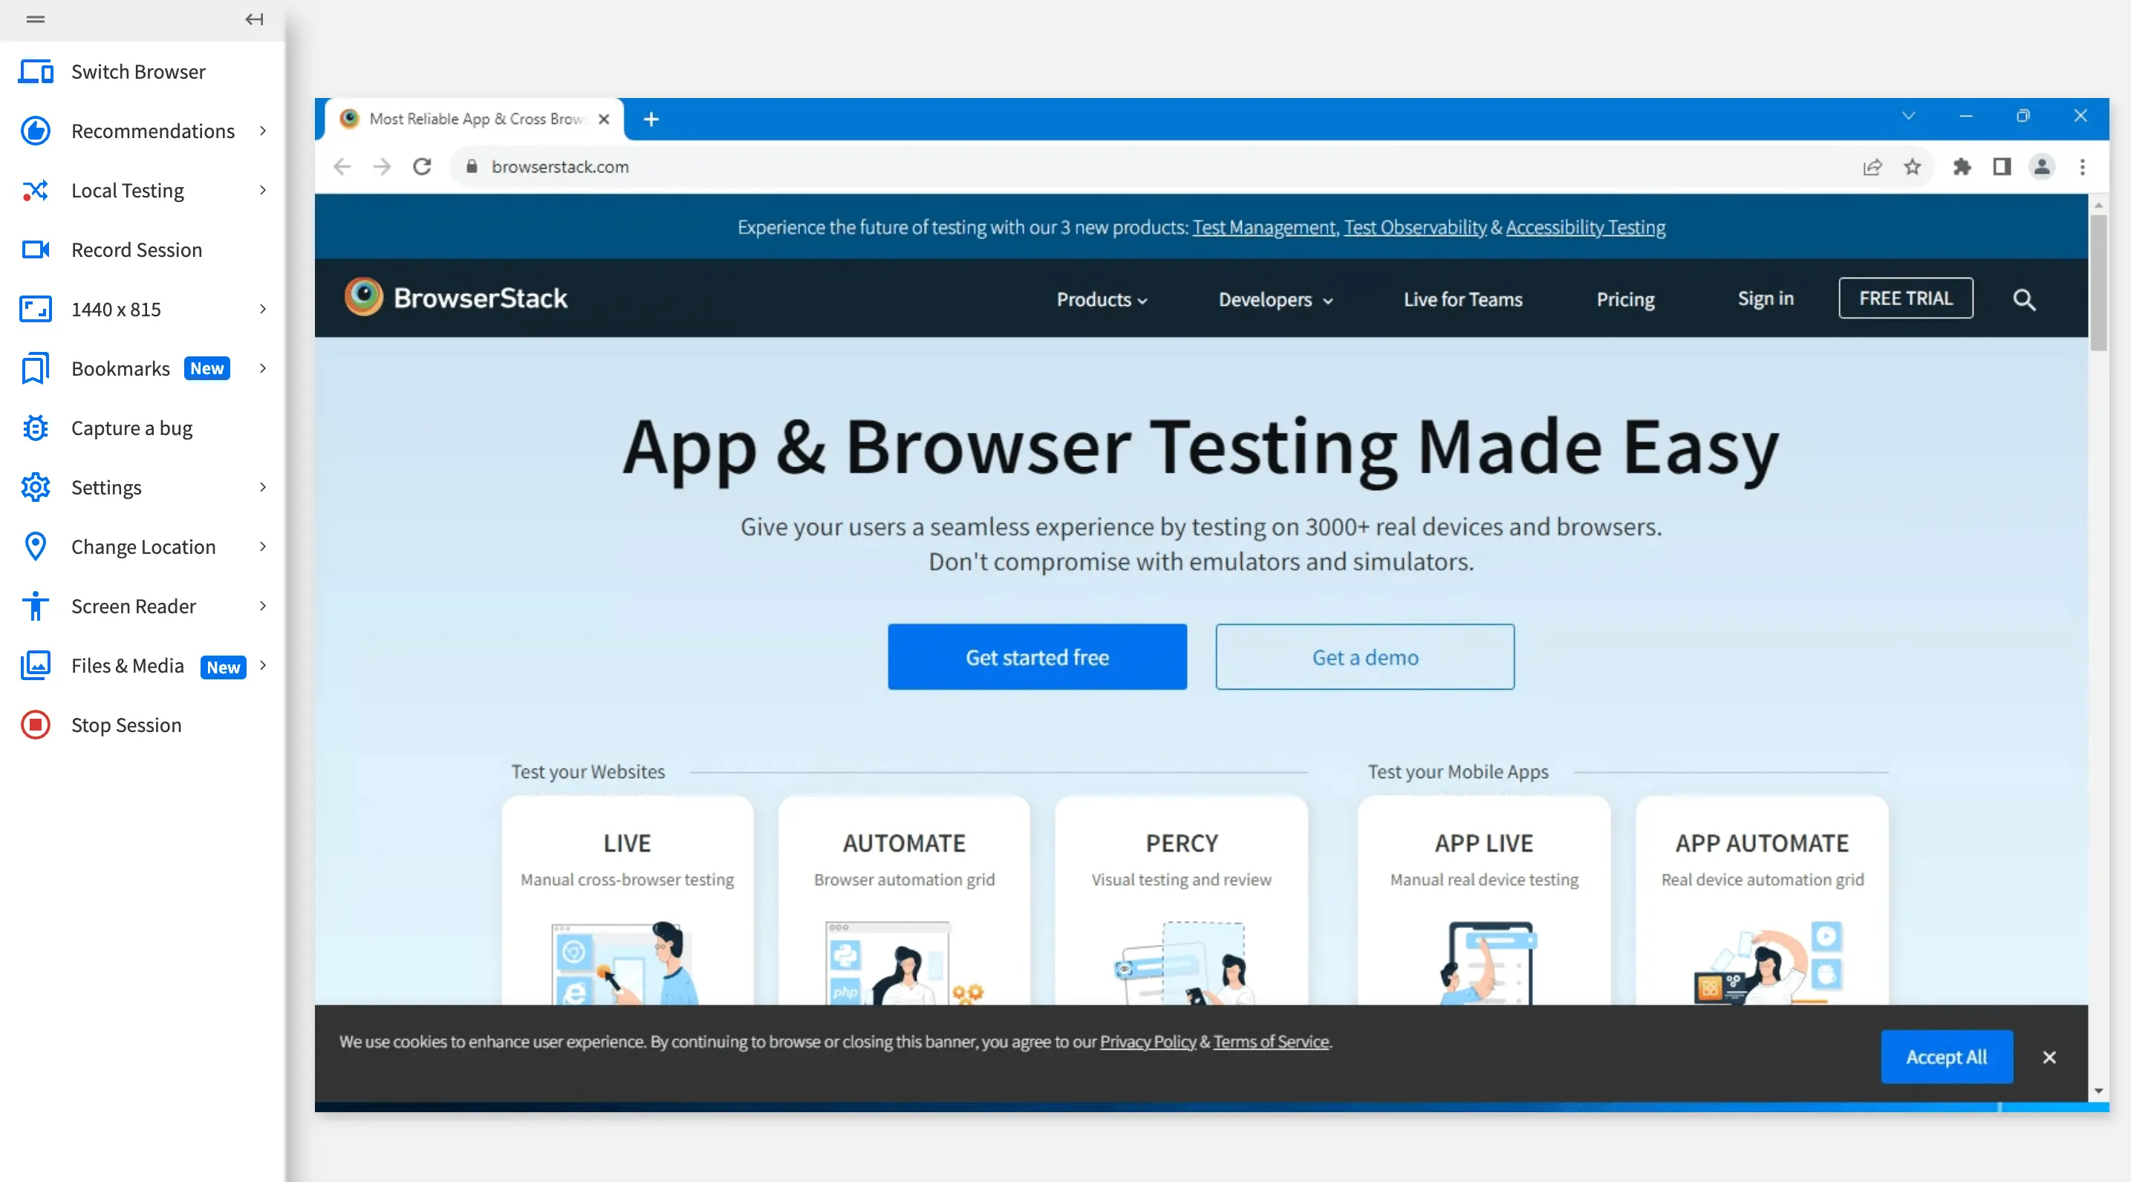Toggle Chrome side panel icon

click(2001, 167)
